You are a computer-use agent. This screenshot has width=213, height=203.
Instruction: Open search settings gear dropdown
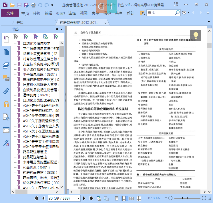[x=186, y=13]
